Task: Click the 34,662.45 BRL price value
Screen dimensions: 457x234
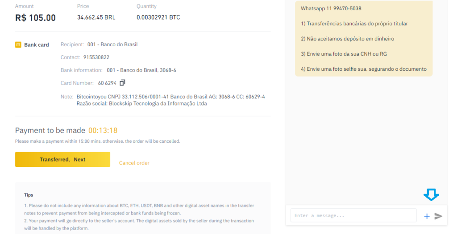Action: tap(96, 17)
